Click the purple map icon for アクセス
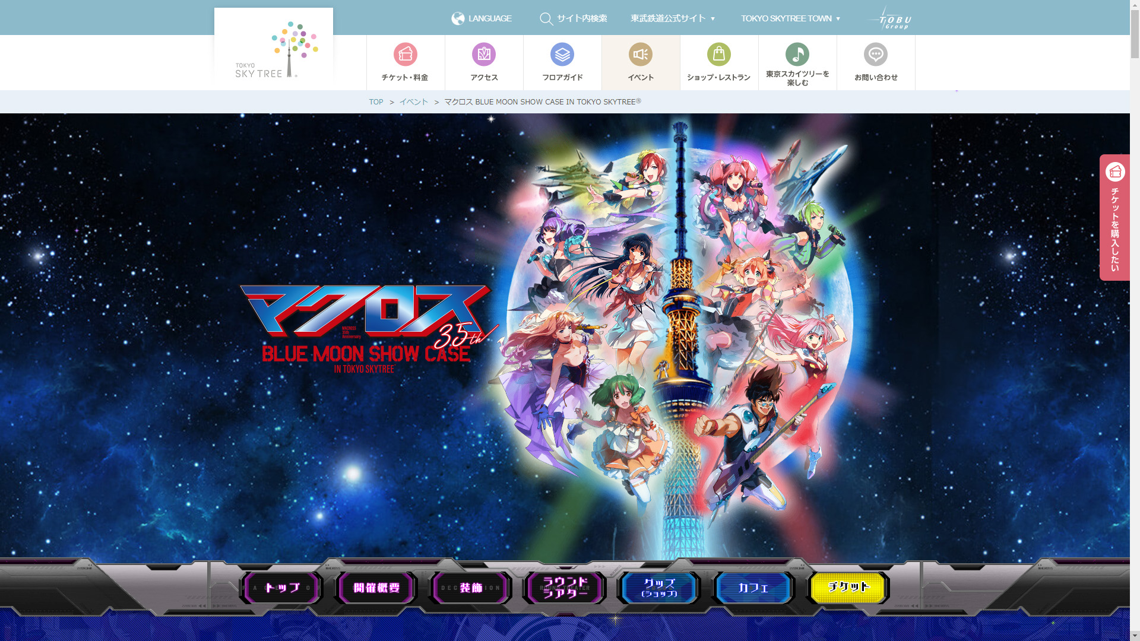The image size is (1140, 641). (484, 54)
